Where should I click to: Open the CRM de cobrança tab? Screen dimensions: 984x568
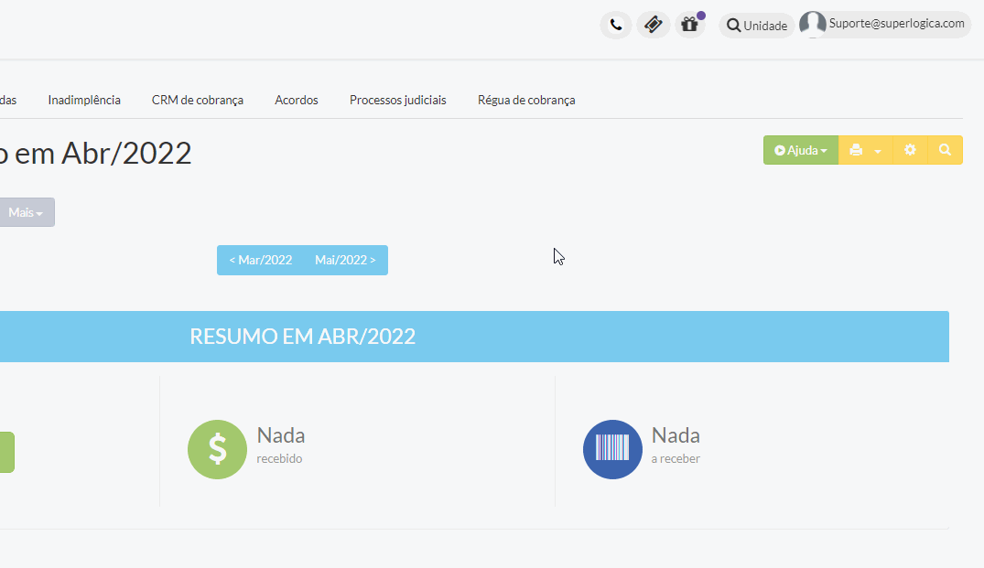pos(198,101)
